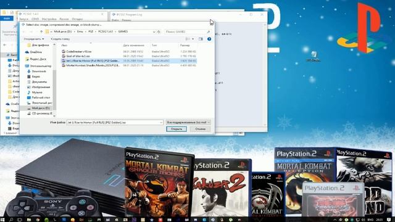Open the Отладка menu in PCSX2 window

tap(77, 19)
